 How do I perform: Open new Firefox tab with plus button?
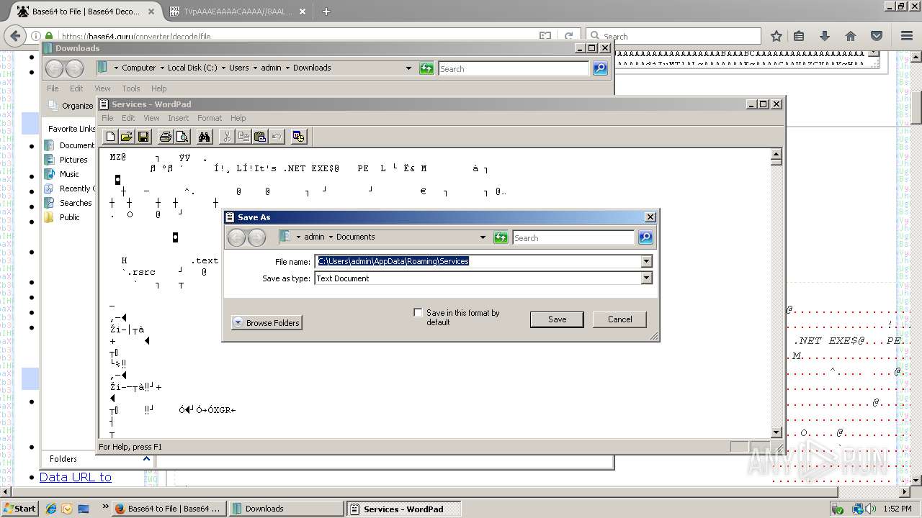point(326,12)
